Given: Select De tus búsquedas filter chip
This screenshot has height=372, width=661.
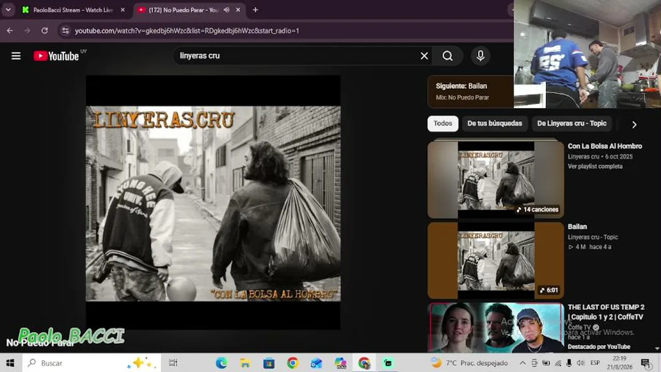Looking at the screenshot, I should pos(495,123).
